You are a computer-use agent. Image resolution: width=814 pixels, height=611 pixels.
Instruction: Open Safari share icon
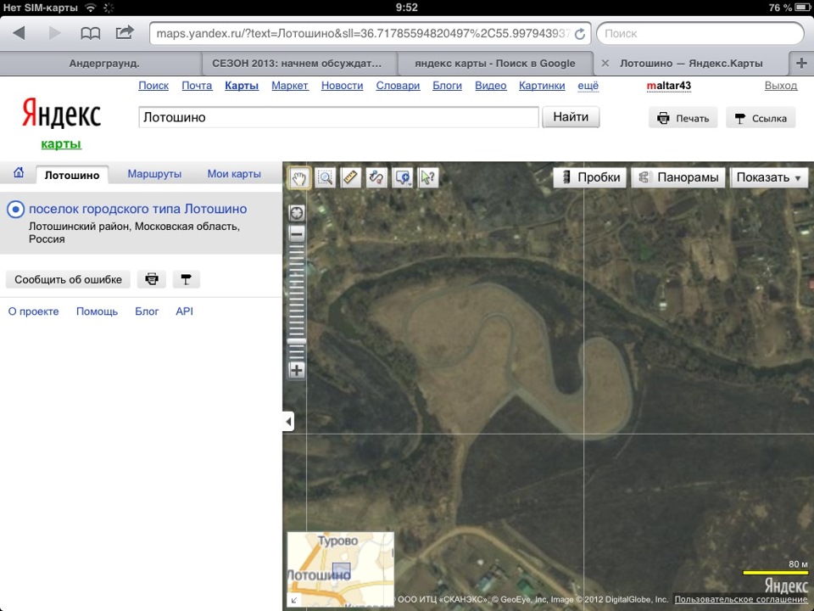125,33
